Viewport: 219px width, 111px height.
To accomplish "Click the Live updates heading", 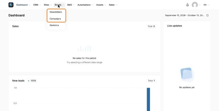I will pyautogui.click(x=174, y=26).
